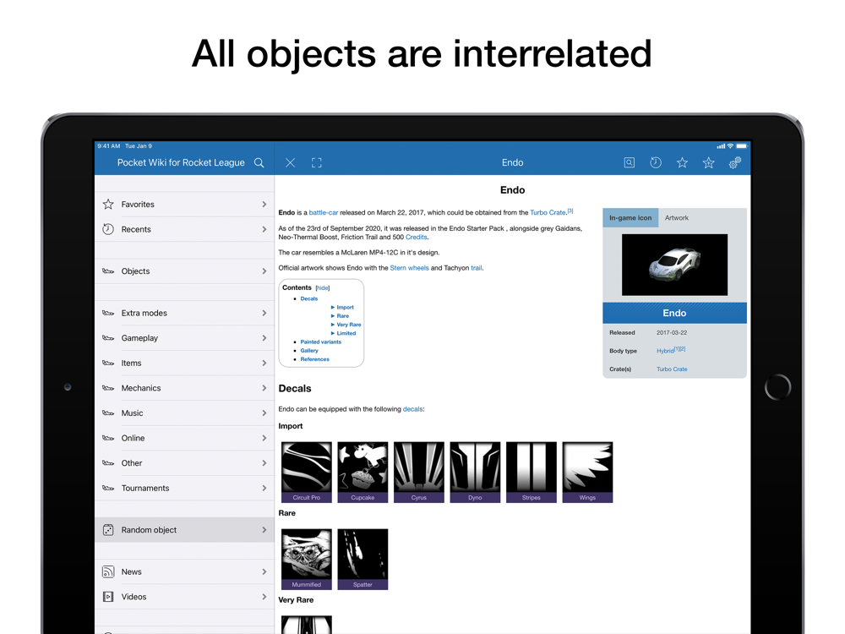
Task: Click the Objects car icon in sidebar
Action: (x=108, y=271)
